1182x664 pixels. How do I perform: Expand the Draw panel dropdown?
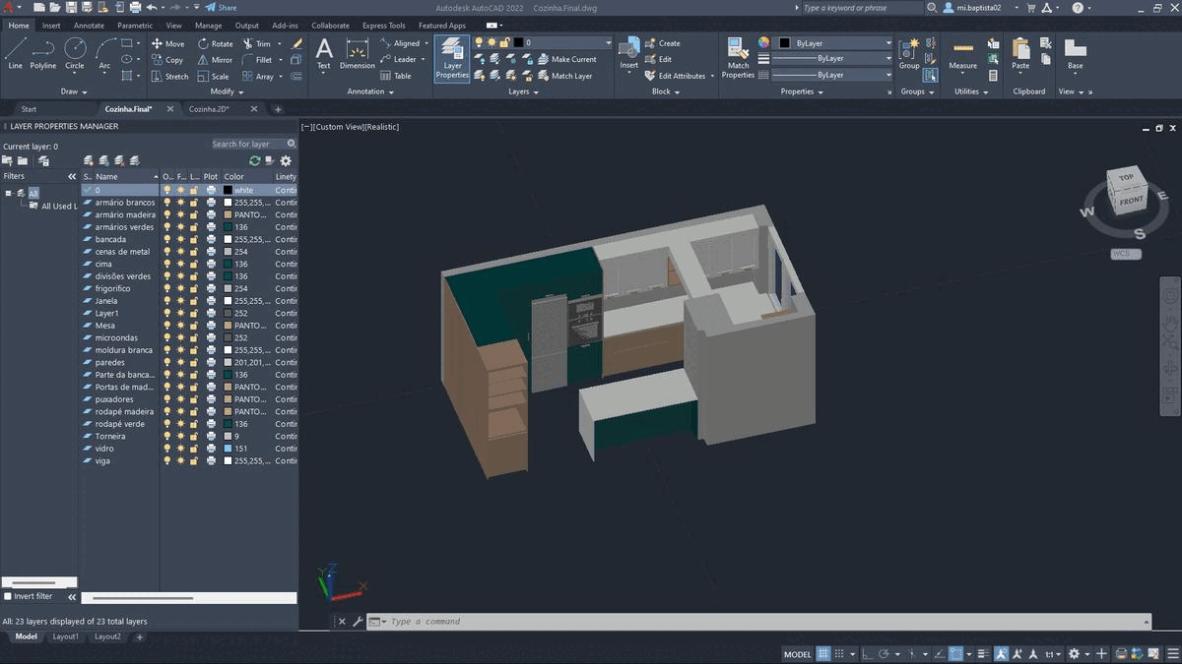point(74,91)
